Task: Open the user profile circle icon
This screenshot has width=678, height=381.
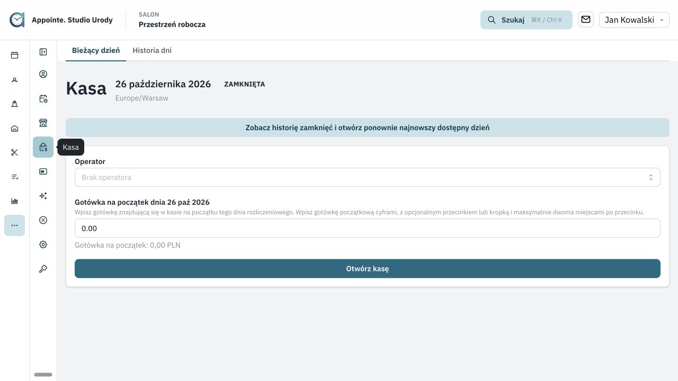Action: (43, 74)
